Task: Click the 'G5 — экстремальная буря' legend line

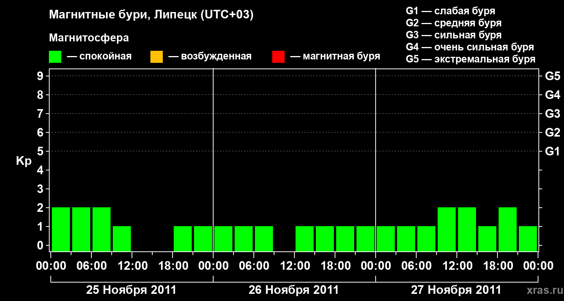Action: (x=470, y=59)
